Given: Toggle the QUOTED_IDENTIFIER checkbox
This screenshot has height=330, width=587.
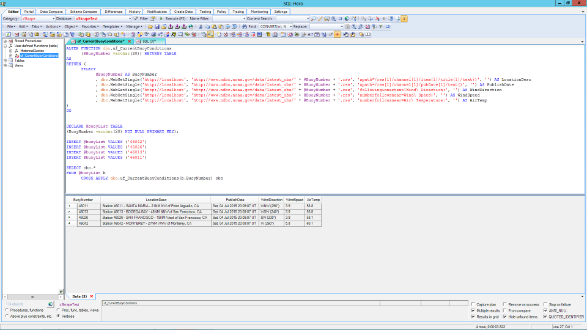Looking at the screenshot, I should pos(545,317).
